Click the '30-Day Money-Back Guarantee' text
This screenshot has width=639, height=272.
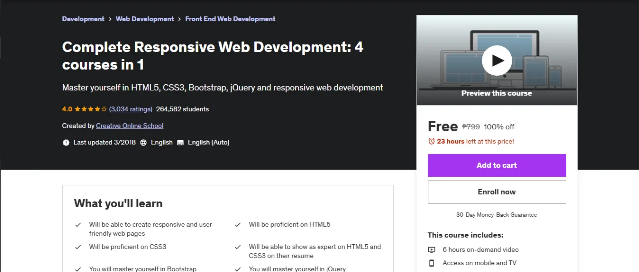(x=497, y=215)
